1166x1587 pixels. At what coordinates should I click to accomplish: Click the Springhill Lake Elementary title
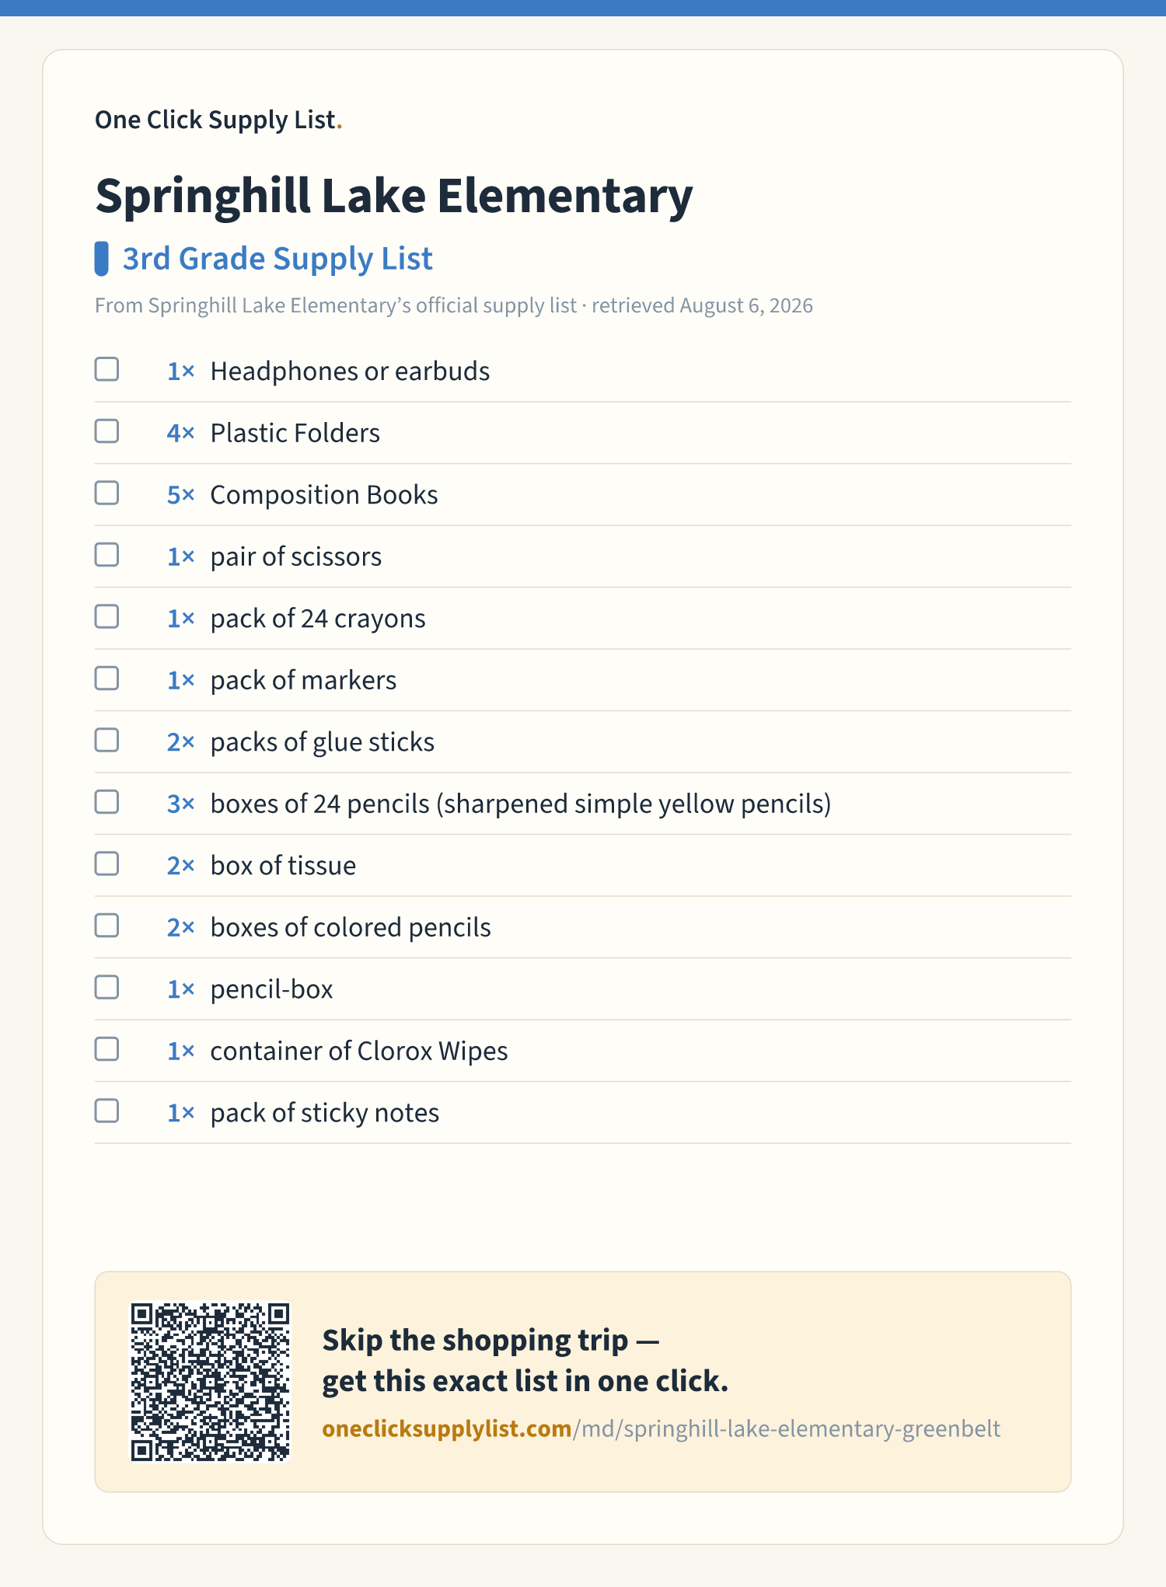394,196
